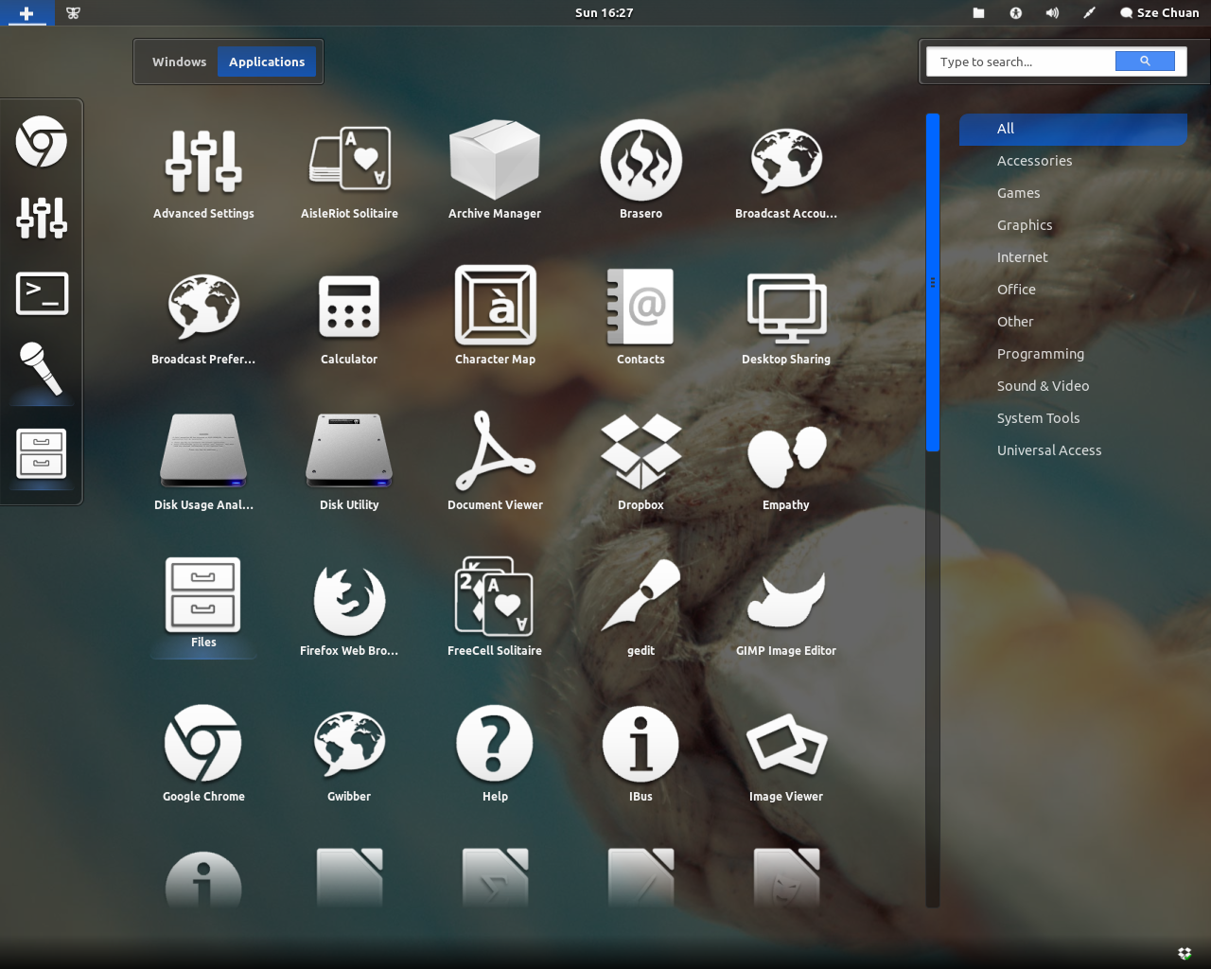Launch Brasero disc burner
Screen dimensions: 1211x969
click(x=641, y=171)
